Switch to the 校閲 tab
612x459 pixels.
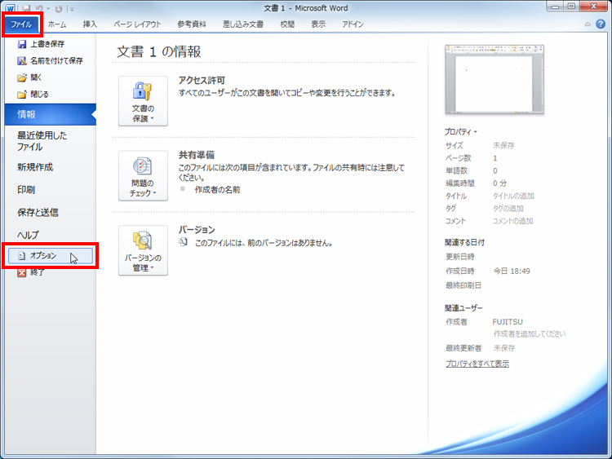point(287,24)
